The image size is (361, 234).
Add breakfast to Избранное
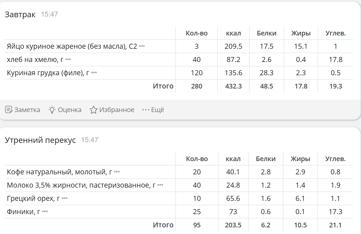(x=112, y=110)
